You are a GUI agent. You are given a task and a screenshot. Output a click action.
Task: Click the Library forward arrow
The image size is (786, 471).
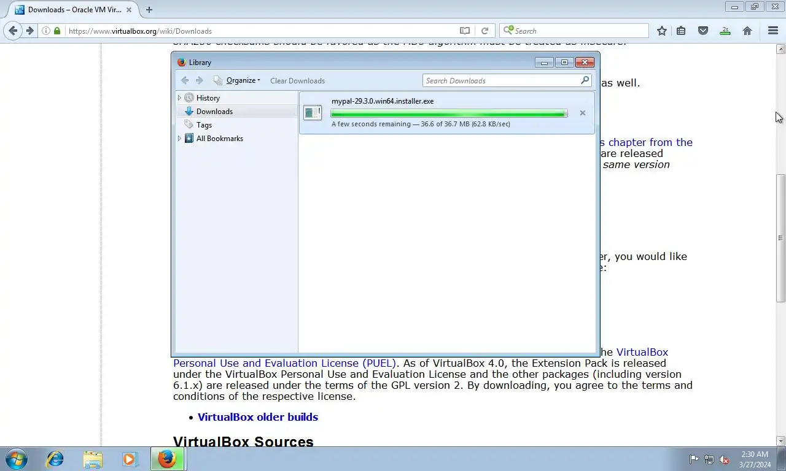click(x=199, y=80)
